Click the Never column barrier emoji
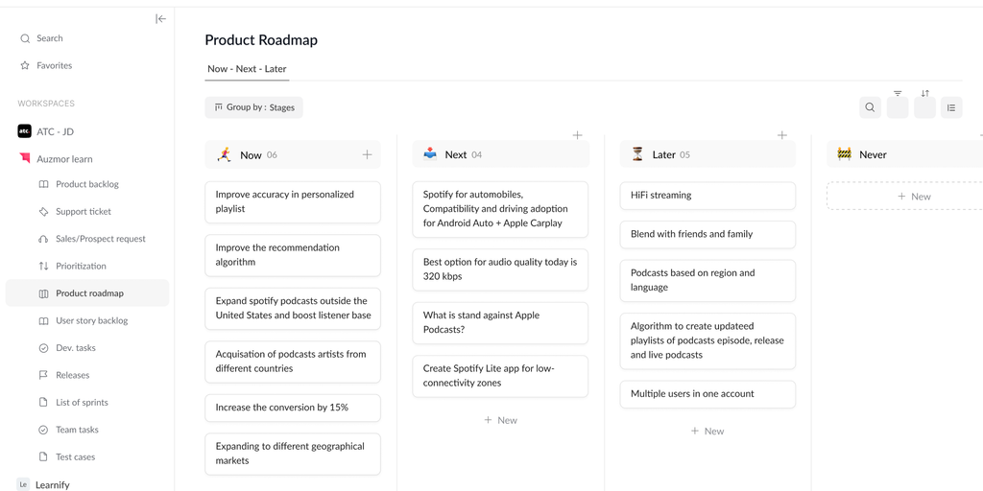Screen dimensions: 983x491 [x=844, y=154]
